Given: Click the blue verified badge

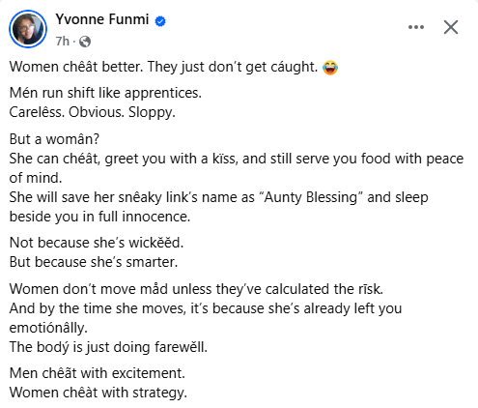Looking at the screenshot, I should (x=160, y=21).
